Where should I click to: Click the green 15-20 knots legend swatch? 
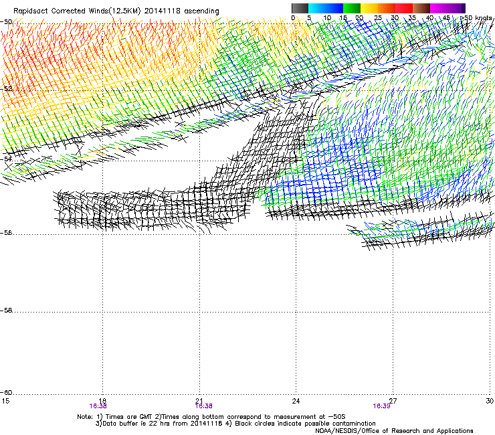pos(352,8)
